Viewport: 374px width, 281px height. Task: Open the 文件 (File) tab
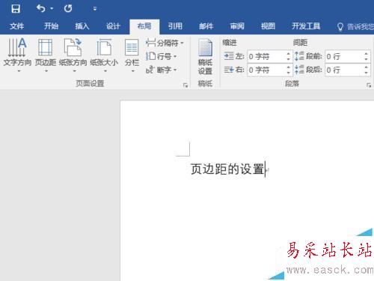coord(17,26)
